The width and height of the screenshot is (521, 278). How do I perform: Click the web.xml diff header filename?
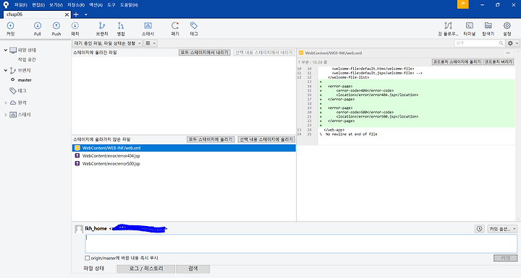click(334, 53)
